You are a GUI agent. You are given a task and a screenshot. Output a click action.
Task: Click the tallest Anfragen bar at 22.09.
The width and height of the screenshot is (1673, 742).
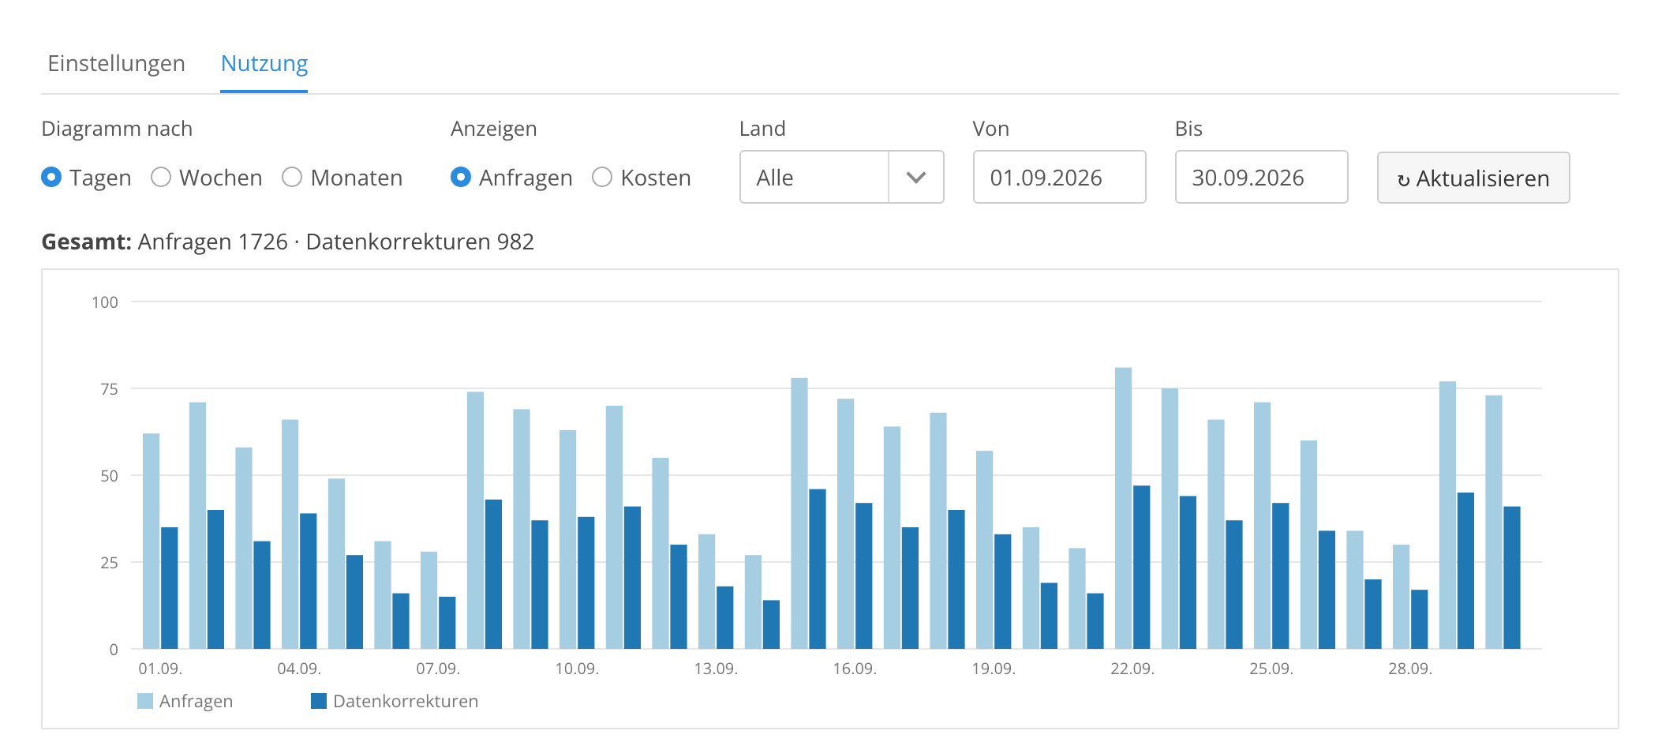pyautogui.click(x=1123, y=508)
